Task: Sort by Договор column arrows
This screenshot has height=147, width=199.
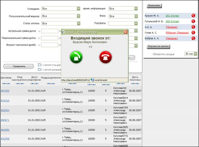Action: tap(6, 84)
